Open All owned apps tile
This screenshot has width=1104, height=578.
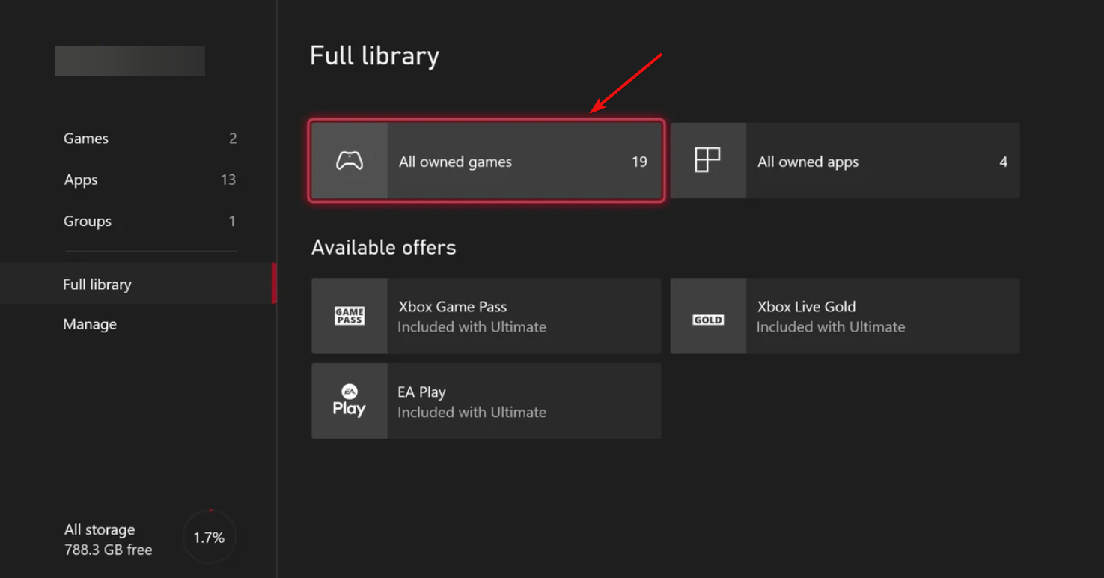(845, 161)
